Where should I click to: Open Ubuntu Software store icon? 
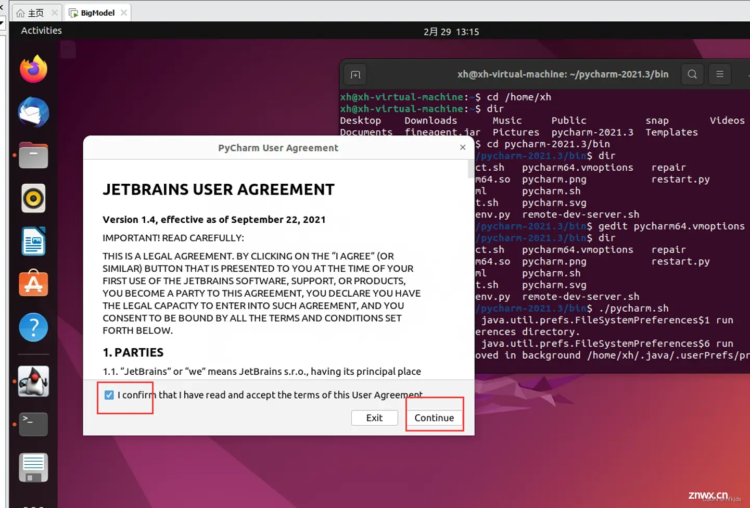coord(33,284)
